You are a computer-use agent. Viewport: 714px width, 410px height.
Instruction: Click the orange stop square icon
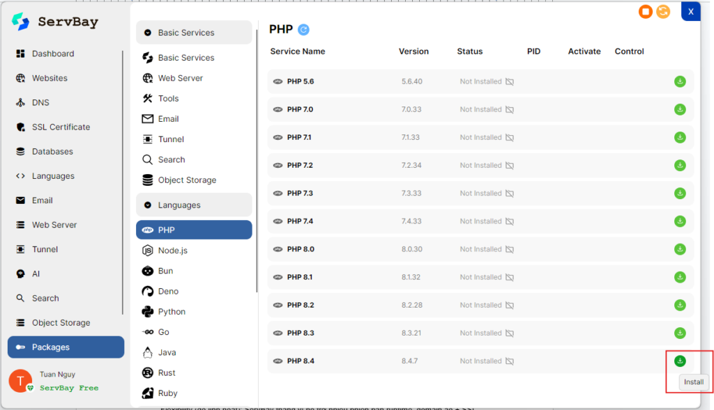[646, 12]
